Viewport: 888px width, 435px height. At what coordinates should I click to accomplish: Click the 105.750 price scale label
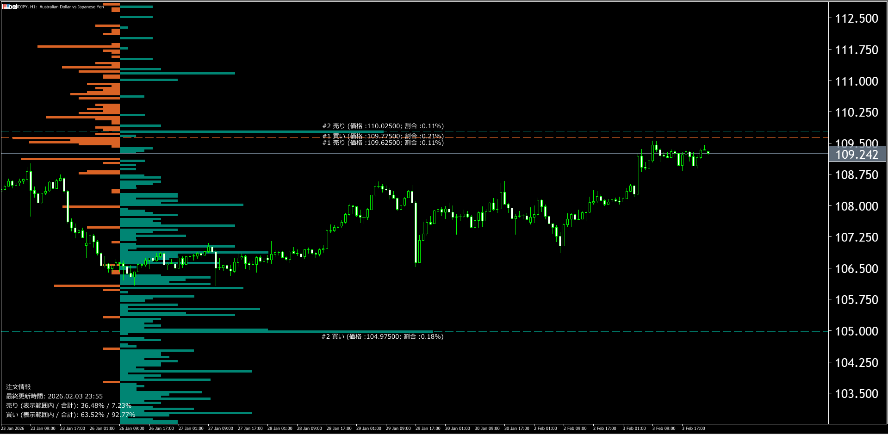point(856,300)
